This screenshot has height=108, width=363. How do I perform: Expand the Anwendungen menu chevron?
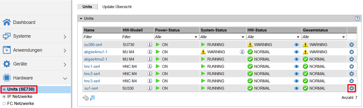(x=65, y=50)
